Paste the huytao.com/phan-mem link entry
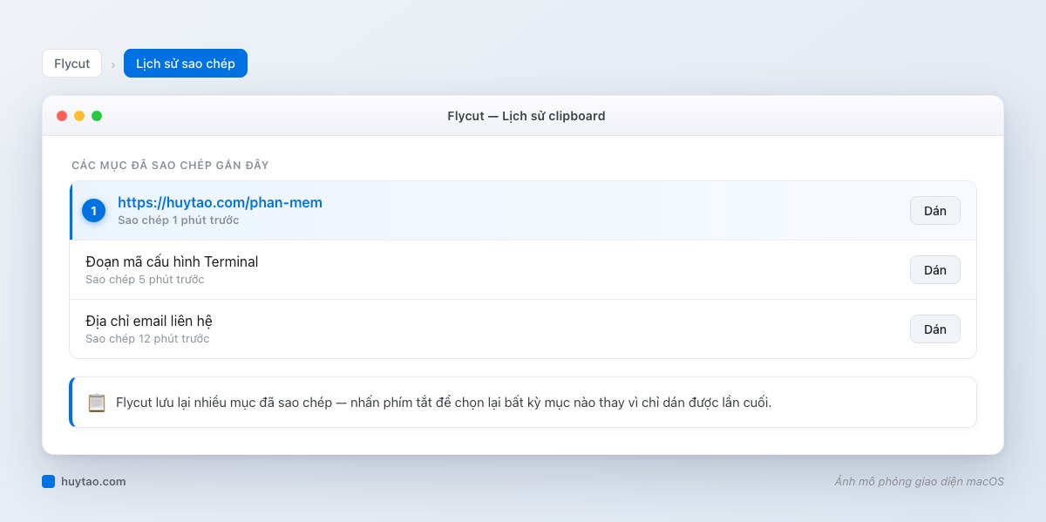 click(935, 211)
